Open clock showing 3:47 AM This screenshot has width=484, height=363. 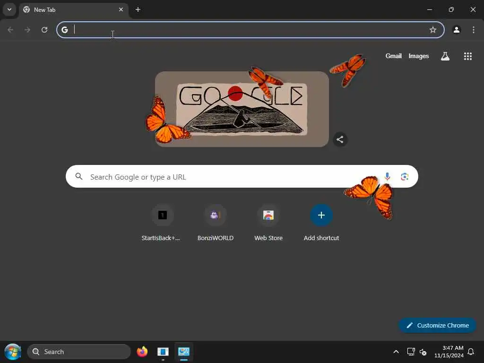[449, 352]
